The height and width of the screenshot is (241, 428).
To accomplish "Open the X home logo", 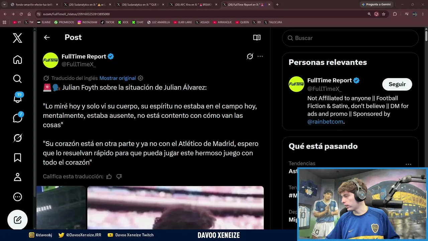I will click(17, 38).
